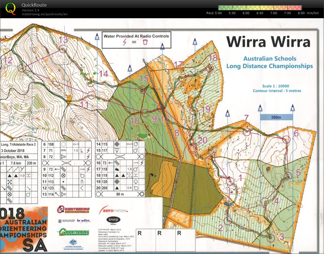Select the Orienteering Australia logo
Screen dimensions: 324x254
pyautogui.click(x=75, y=232)
